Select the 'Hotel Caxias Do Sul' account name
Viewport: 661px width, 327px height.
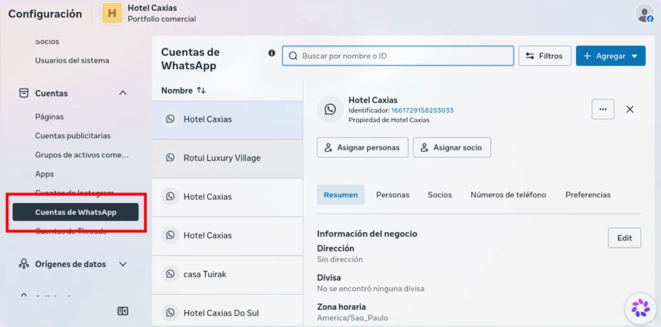pos(221,313)
